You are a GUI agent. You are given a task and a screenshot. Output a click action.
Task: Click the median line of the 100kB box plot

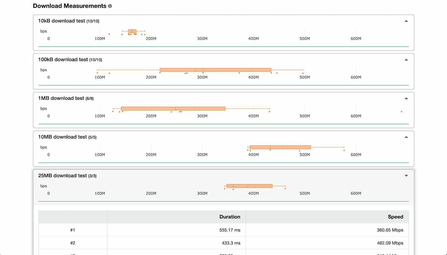pyautogui.click(x=195, y=70)
